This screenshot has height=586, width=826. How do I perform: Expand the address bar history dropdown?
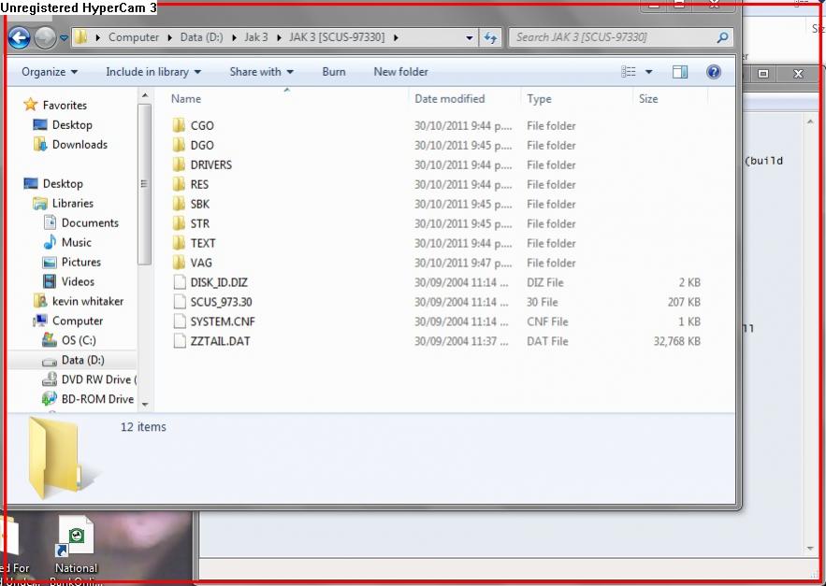pyautogui.click(x=469, y=38)
